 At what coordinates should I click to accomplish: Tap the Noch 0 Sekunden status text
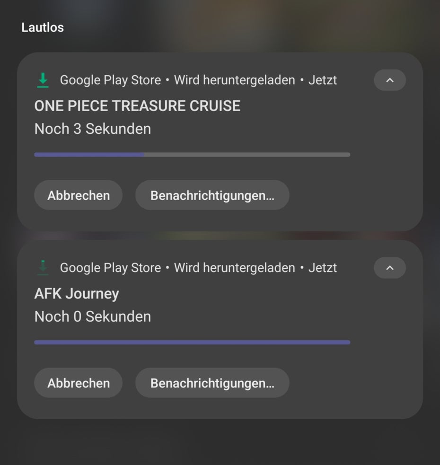[93, 317]
